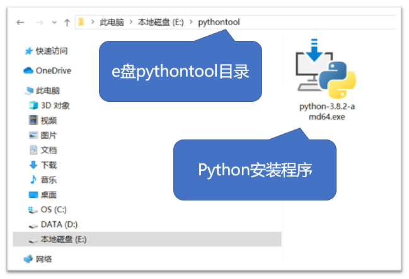This screenshot has width=409, height=279.
Task: Open the 文档 folder
Action: (49, 150)
